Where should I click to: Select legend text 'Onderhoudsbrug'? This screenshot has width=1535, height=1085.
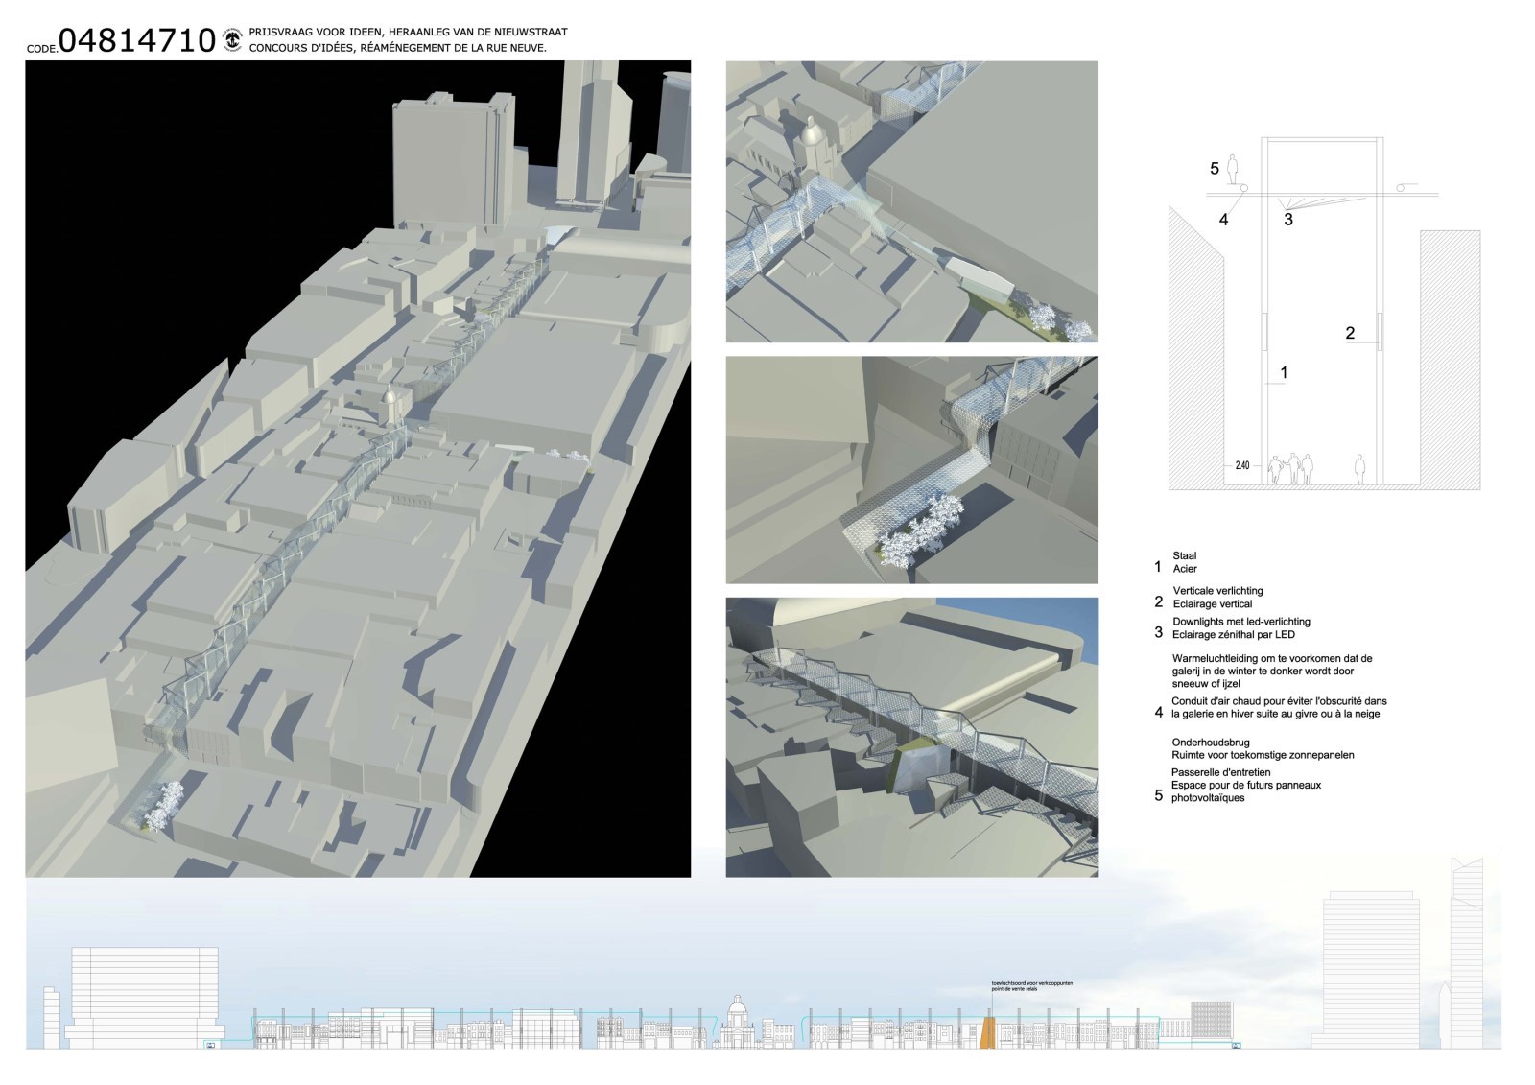(1209, 743)
